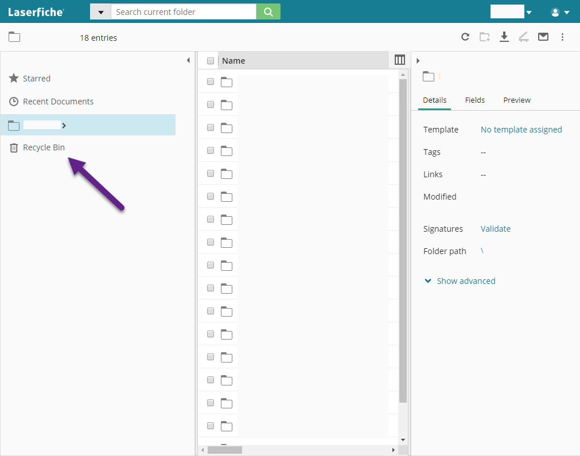Click the Laserfiche logo
580x456 pixels.
tap(36, 12)
